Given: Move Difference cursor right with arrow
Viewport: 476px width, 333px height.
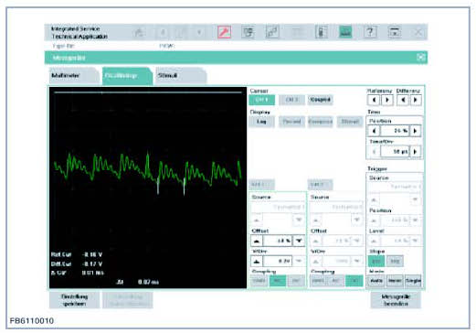Looking at the screenshot, I should pyautogui.click(x=416, y=100).
